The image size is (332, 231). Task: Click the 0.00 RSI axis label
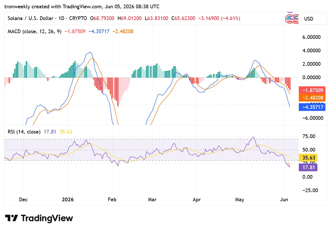point(307,177)
